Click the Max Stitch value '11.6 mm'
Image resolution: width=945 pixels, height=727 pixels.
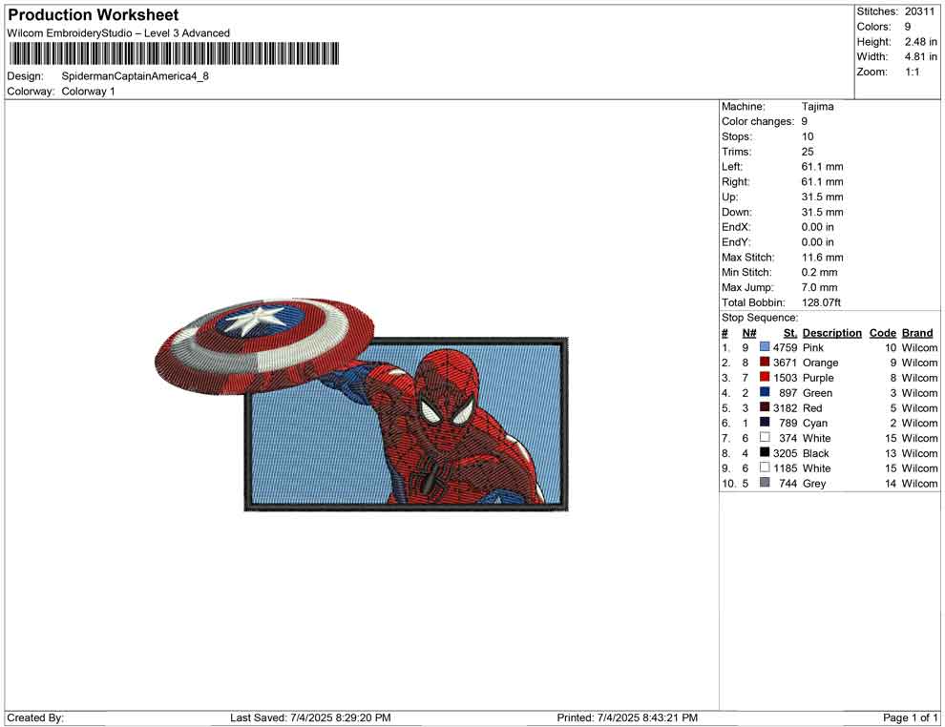point(822,257)
